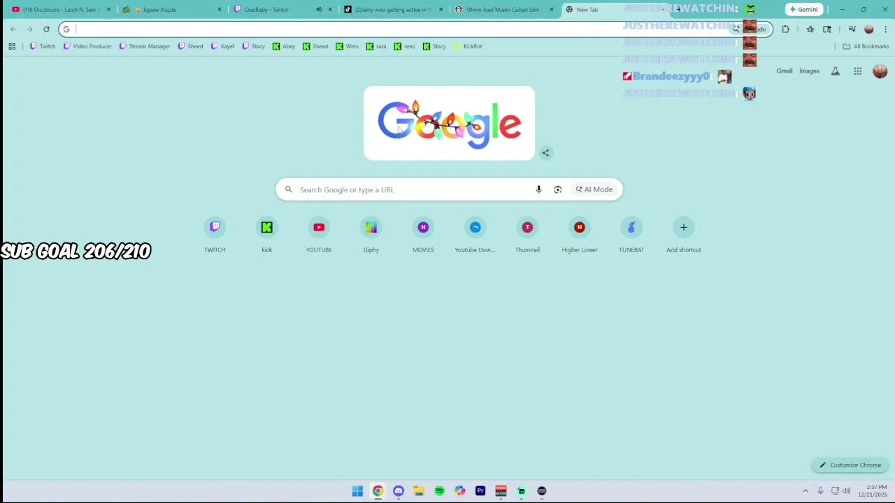Open the Windows Start menu

pyautogui.click(x=357, y=491)
